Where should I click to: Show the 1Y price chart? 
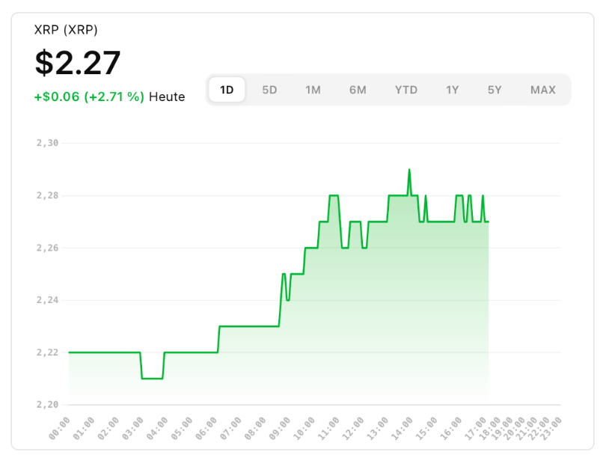pos(452,90)
